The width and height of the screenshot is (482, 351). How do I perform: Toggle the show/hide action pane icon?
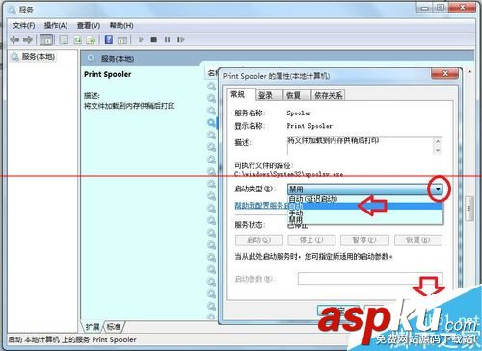pos(122,39)
